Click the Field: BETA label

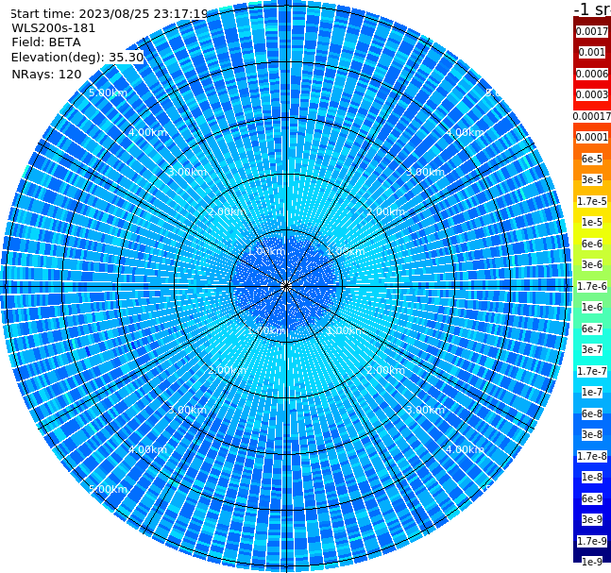point(46,42)
